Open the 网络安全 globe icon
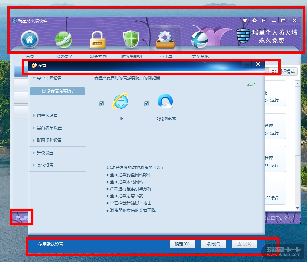The width and height of the screenshot is (307, 262). (x=63, y=40)
